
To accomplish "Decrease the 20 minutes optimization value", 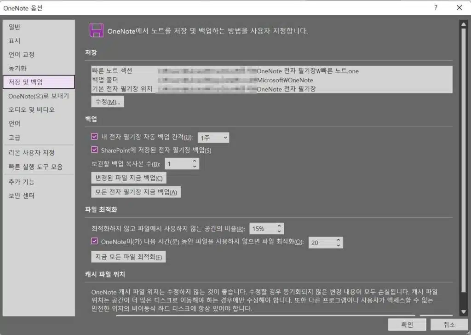I will [x=339, y=245].
